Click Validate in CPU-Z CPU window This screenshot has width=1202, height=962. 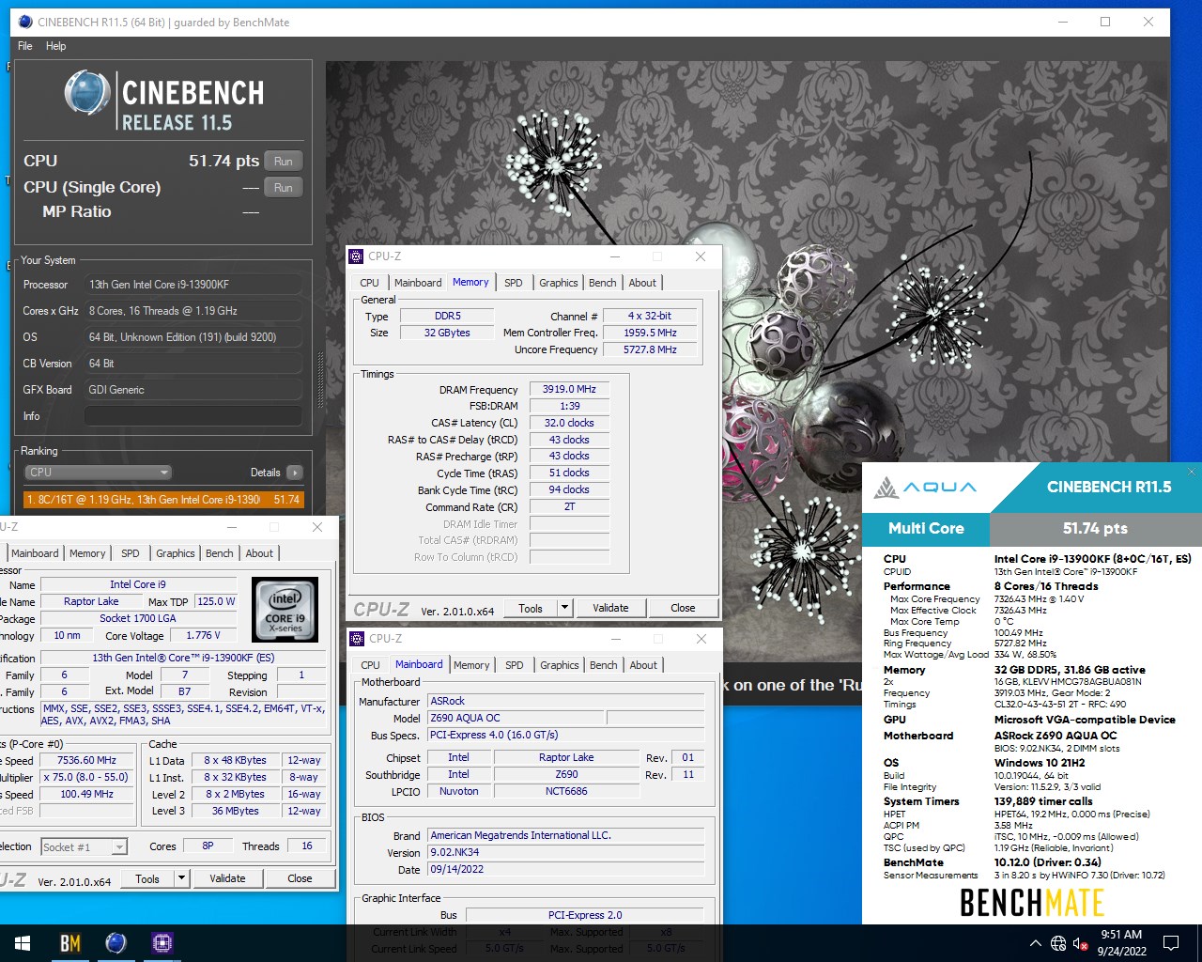pos(227,878)
